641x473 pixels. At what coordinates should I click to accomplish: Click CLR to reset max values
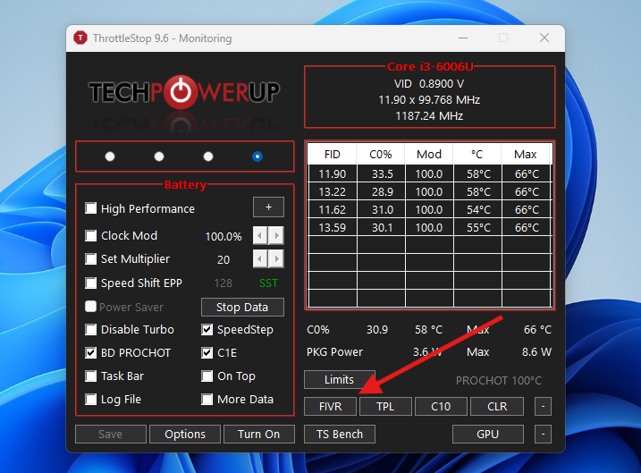click(x=497, y=406)
